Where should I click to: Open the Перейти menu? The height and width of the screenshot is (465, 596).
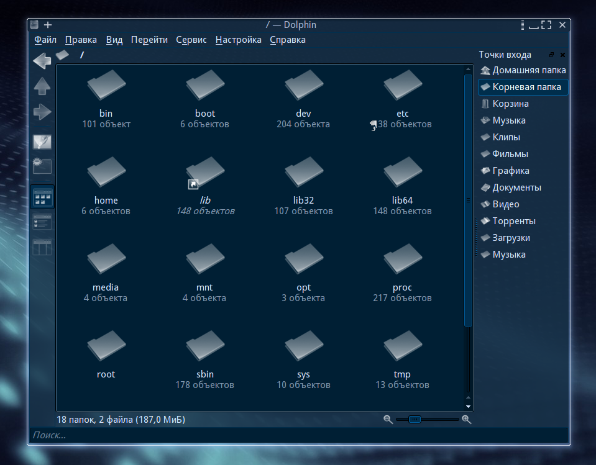pyautogui.click(x=149, y=40)
